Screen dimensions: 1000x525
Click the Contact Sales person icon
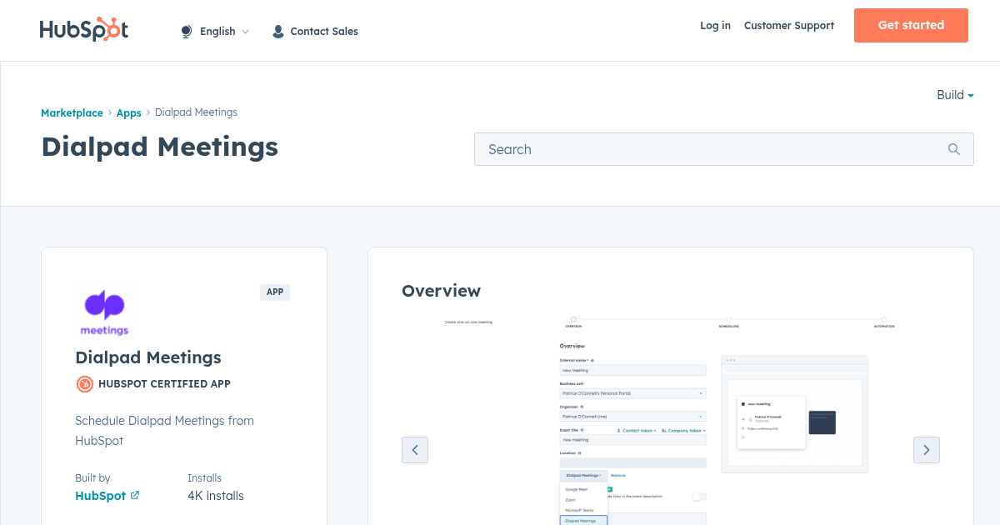click(x=278, y=32)
